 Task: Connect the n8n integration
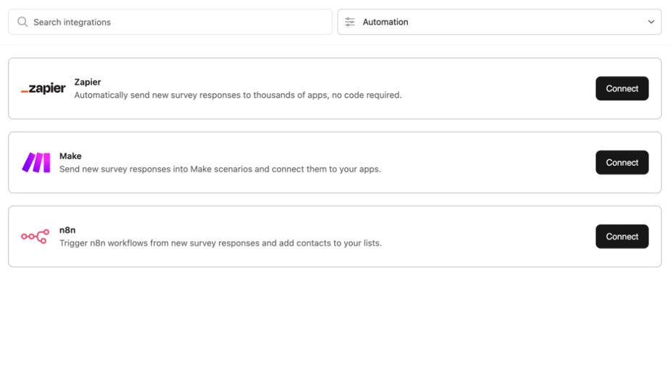point(622,237)
